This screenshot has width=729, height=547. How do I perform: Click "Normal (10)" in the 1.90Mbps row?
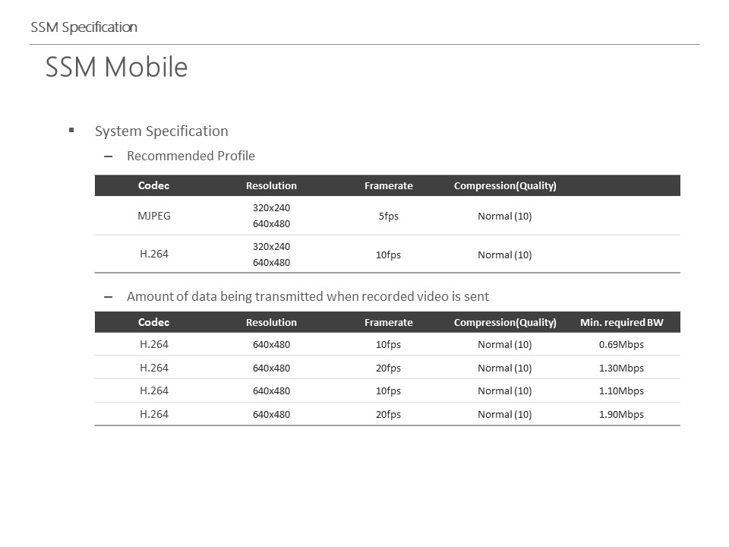click(x=505, y=415)
